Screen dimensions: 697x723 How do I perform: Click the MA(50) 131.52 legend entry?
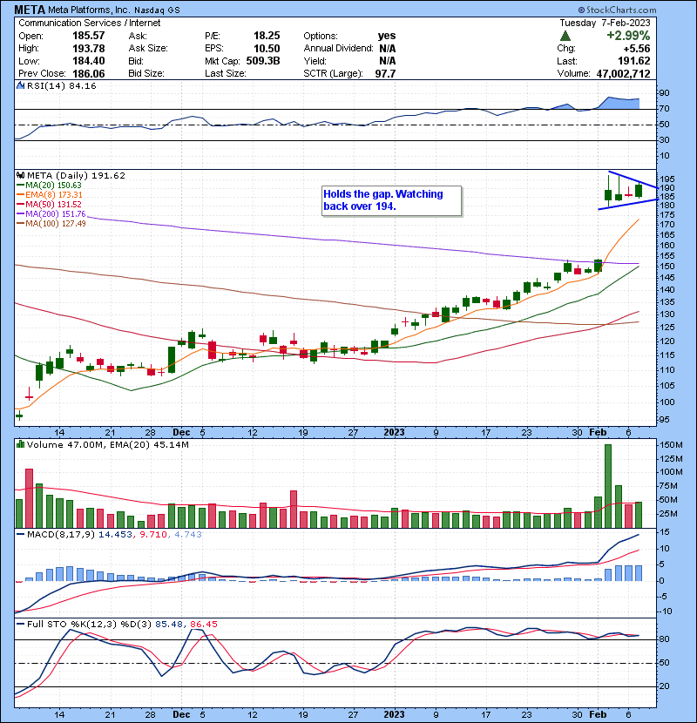pos(50,204)
